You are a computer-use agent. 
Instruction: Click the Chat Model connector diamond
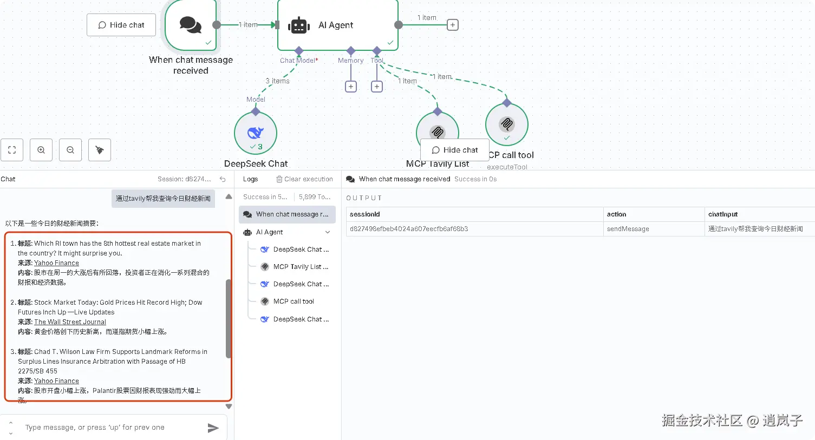coord(299,51)
